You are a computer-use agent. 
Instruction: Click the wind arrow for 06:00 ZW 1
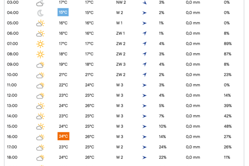click(x=144, y=33)
